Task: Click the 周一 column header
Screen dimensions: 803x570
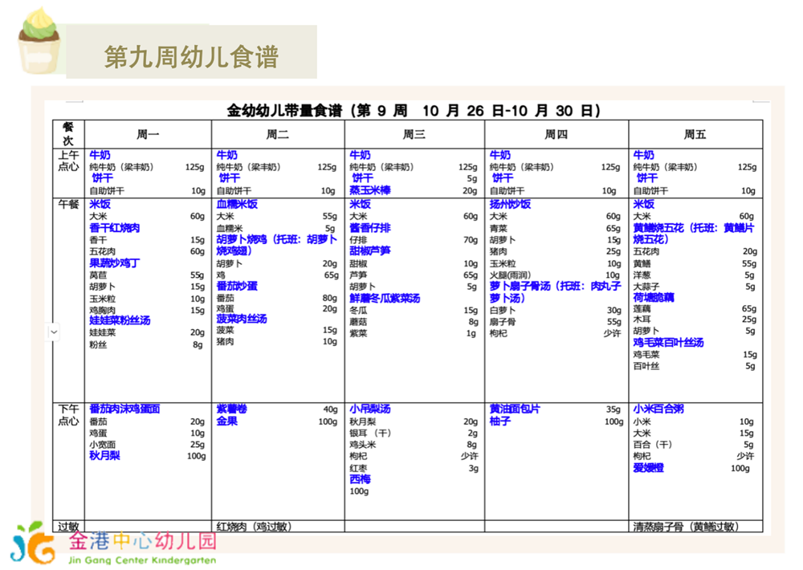Action: pos(148,135)
